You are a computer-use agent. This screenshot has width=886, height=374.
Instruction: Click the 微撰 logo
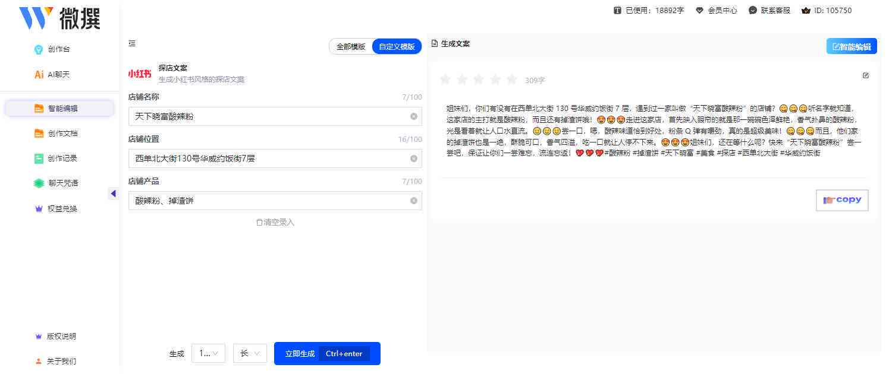coord(59,18)
